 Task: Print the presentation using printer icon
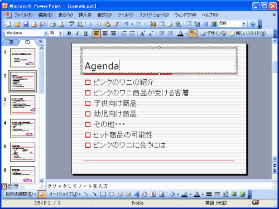[53, 24]
